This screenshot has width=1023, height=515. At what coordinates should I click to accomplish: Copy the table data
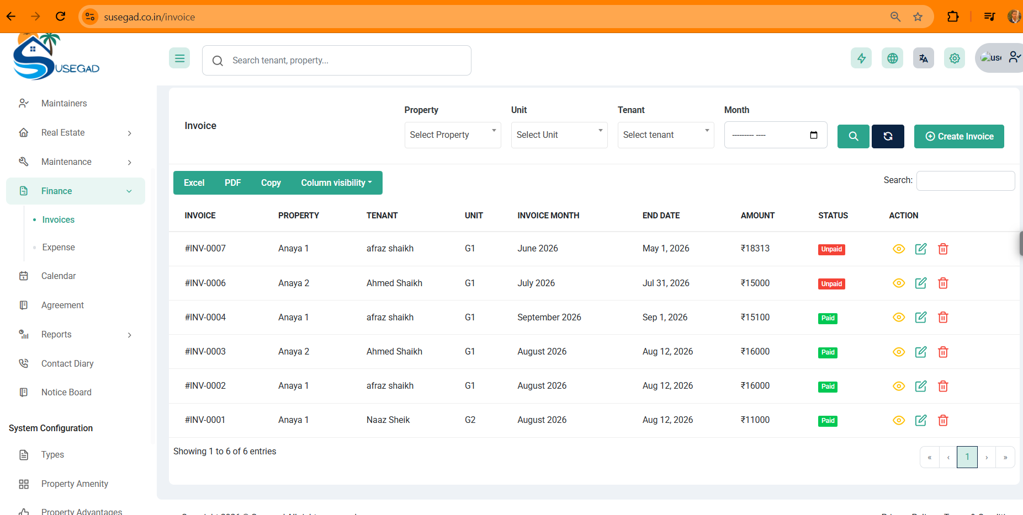(x=271, y=183)
